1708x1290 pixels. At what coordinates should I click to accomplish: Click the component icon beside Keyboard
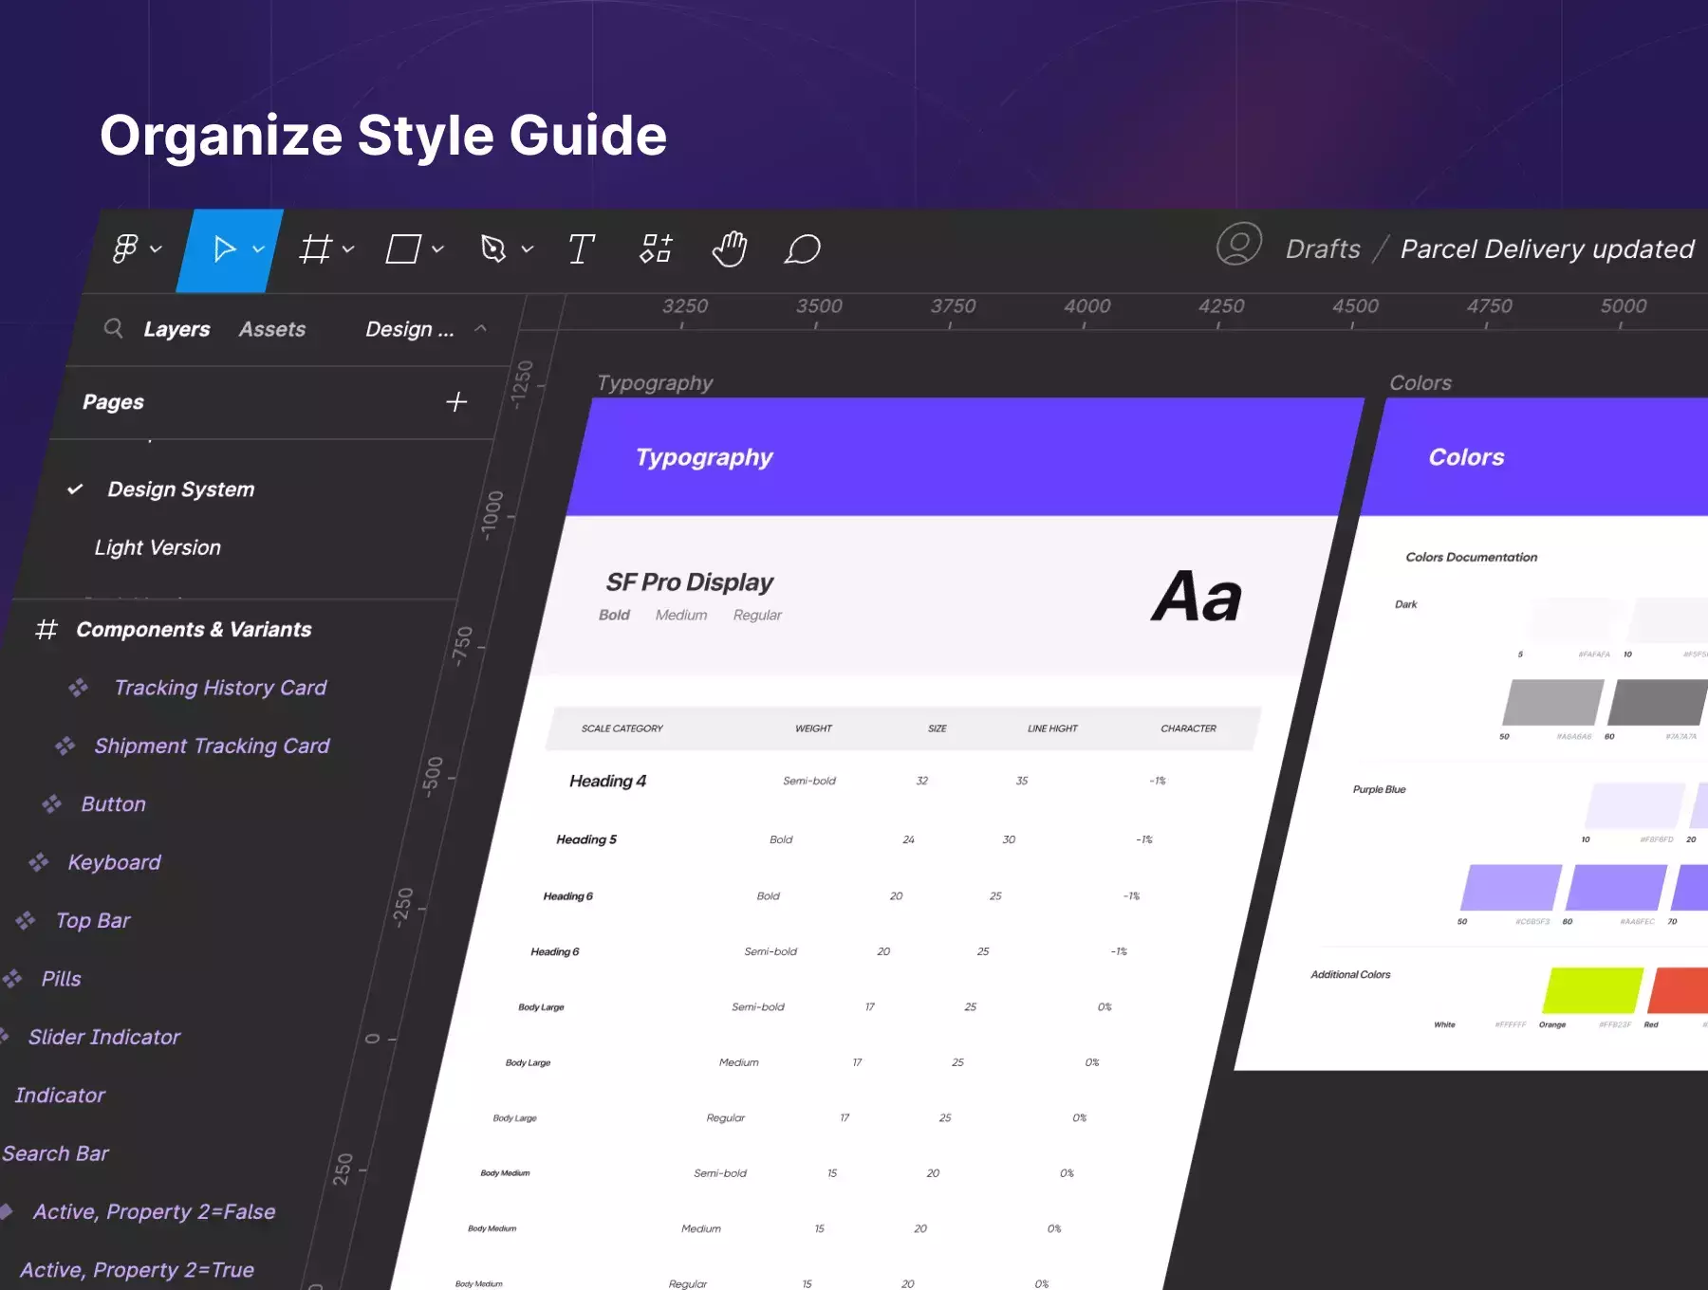click(38, 862)
